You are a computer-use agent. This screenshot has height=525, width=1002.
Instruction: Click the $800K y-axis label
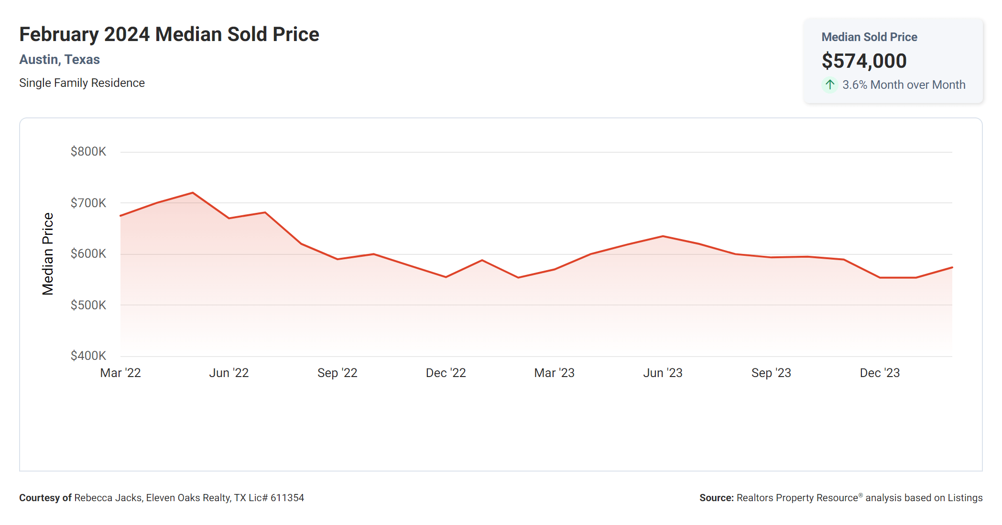(88, 152)
